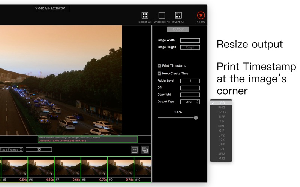
Task: Click the Output button
Action: pyautogui.click(x=178, y=29)
